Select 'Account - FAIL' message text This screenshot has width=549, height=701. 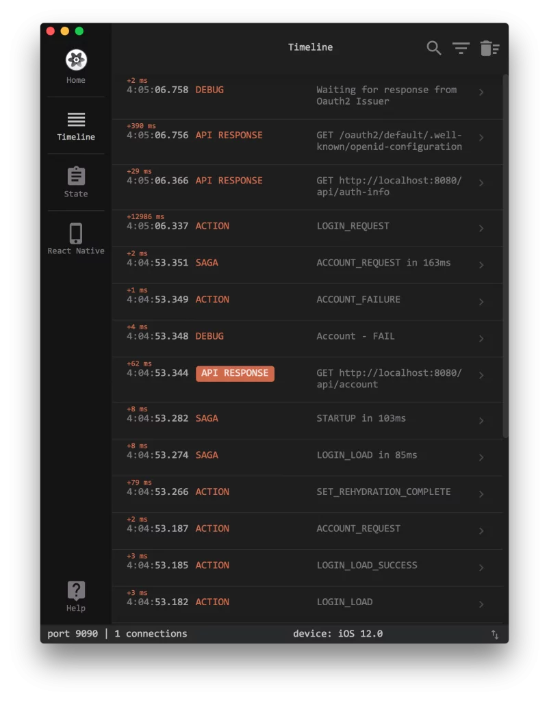355,336
